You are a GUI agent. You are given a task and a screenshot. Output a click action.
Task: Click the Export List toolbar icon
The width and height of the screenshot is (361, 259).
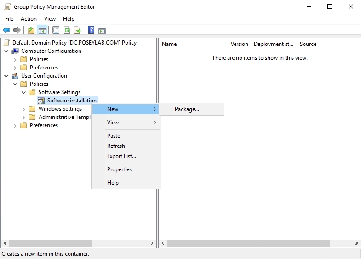[78, 30]
